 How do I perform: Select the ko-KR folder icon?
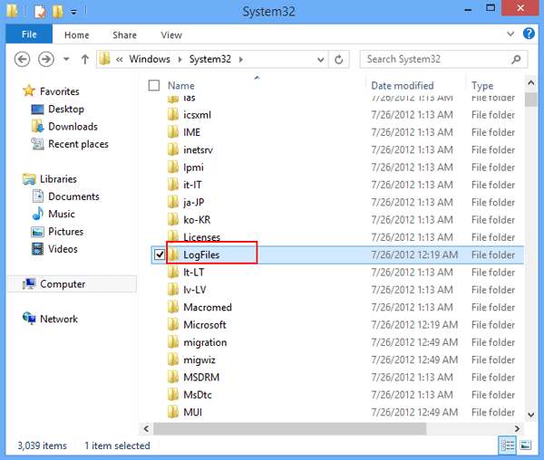(173, 219)
